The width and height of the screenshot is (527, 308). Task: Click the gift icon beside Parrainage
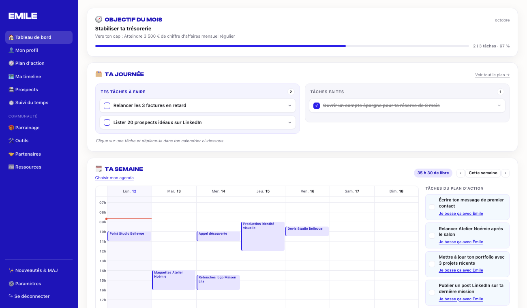11,128
